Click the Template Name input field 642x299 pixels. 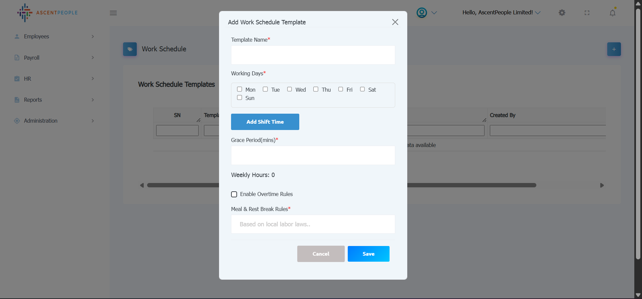coord(313,55)
